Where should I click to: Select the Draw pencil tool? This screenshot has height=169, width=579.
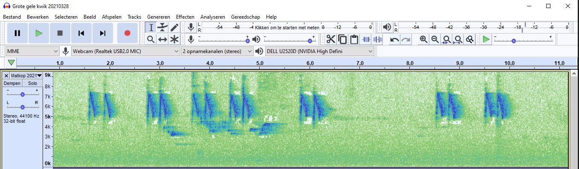[x=174, y=28]
